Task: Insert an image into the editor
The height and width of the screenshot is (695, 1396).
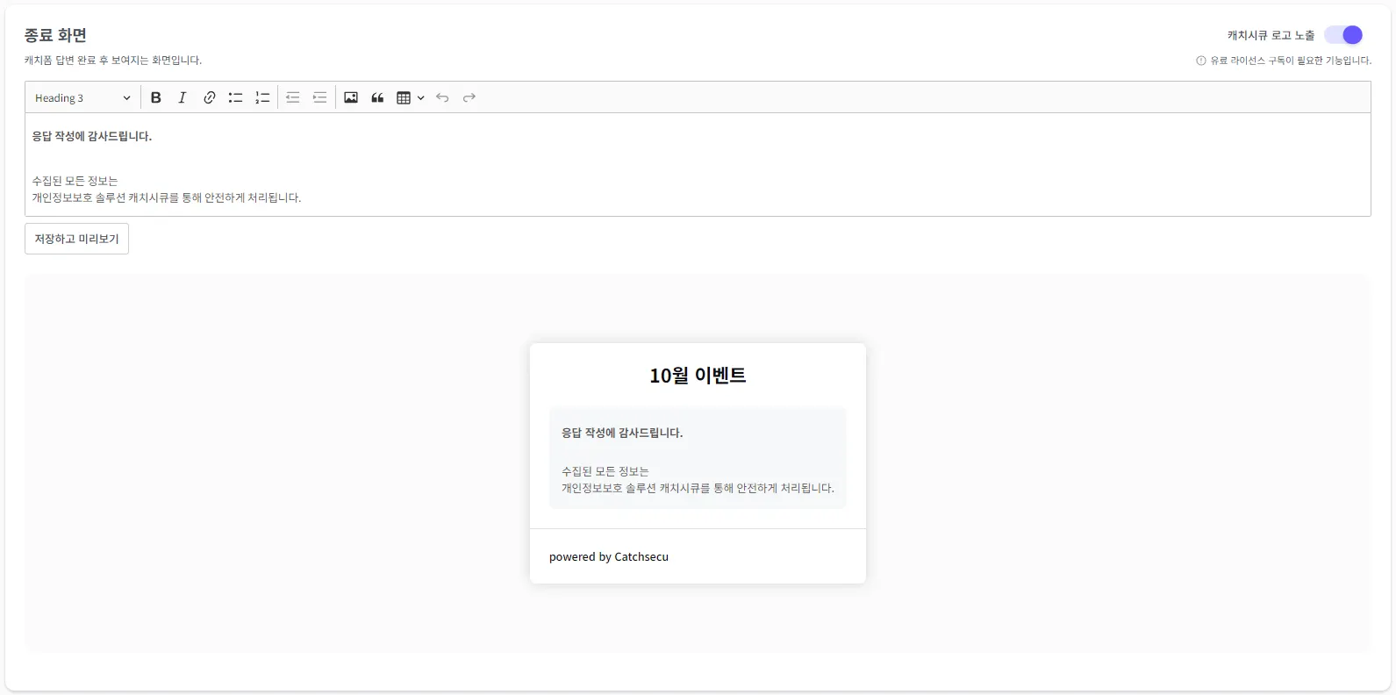Action: (x=351, y=97)
